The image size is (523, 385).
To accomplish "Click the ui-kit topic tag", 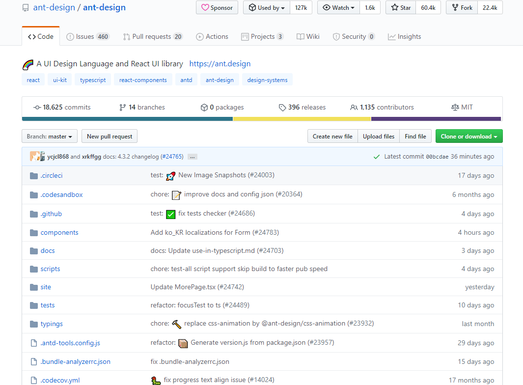I will pyautogui.click(x=60, y=80).
